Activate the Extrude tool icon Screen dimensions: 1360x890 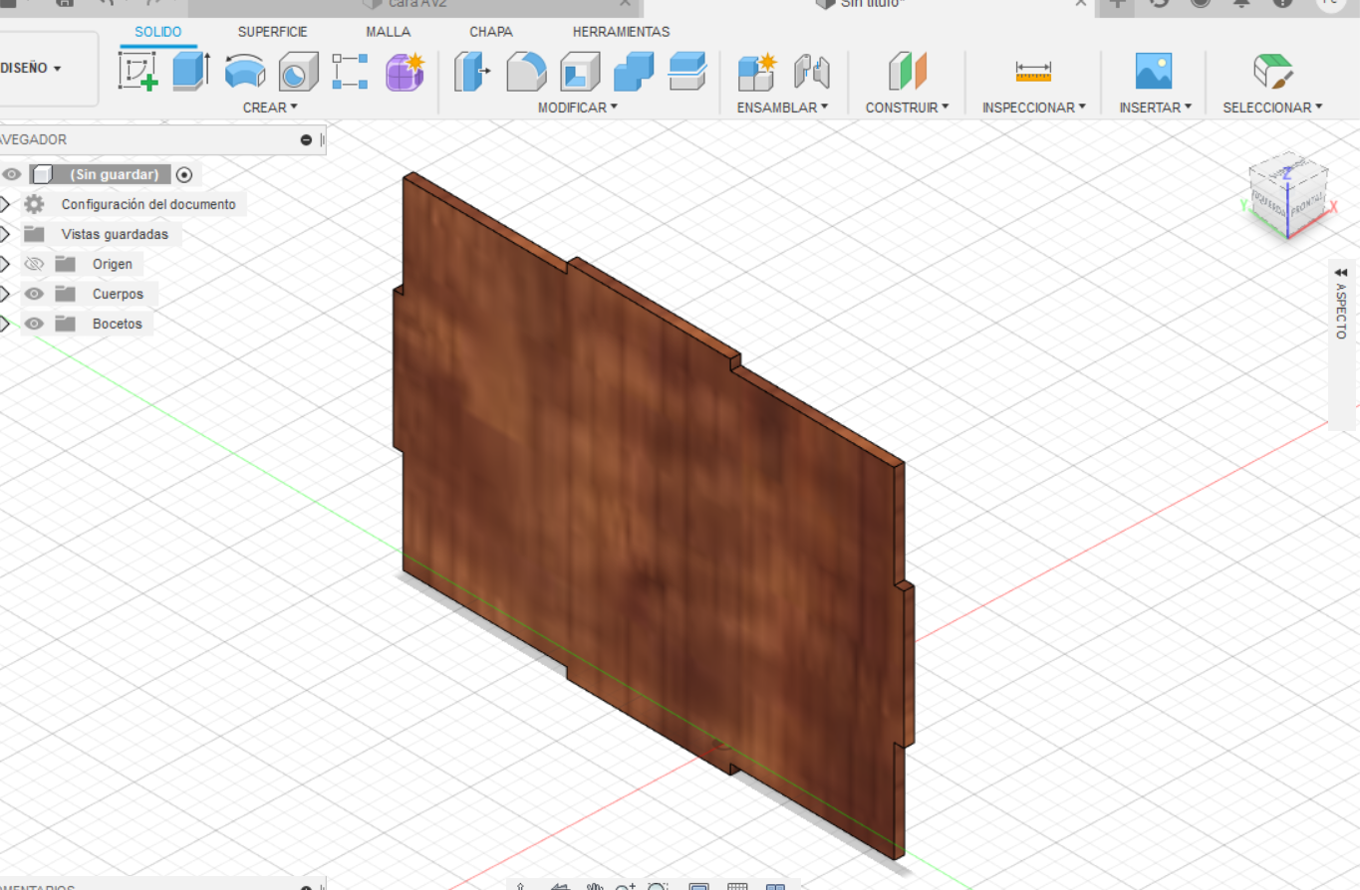(x=190, y=72)
